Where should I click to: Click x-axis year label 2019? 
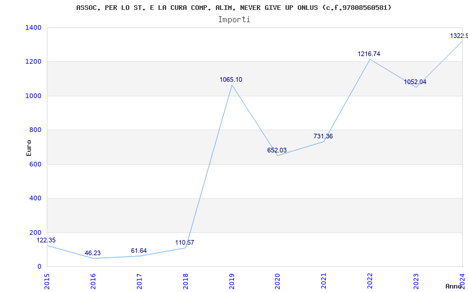pyautogui.click(x=232, y=281)
